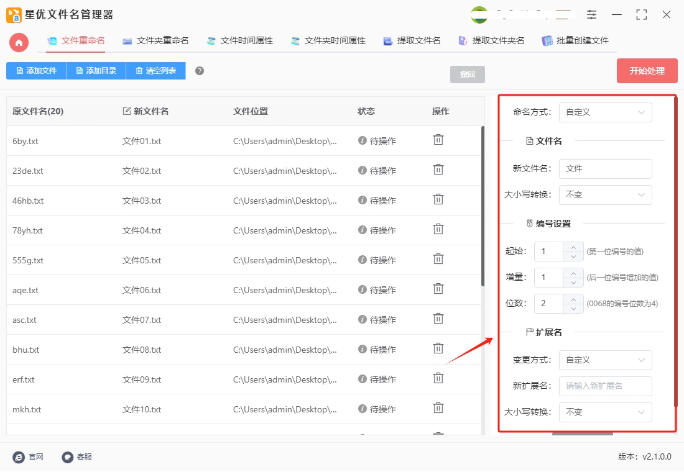The height and width of the screenshot is (472, 684).
Task: Open the 官网 website icon link
Action: [19, 456]
